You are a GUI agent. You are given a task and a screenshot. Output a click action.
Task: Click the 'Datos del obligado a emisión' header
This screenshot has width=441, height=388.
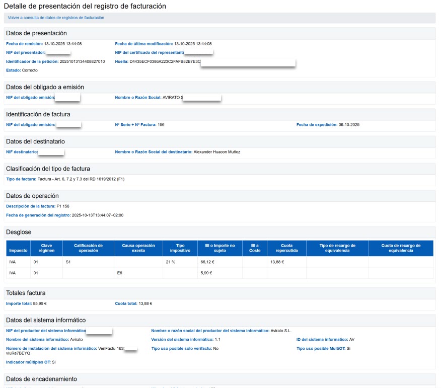click(x=45, y=87)
